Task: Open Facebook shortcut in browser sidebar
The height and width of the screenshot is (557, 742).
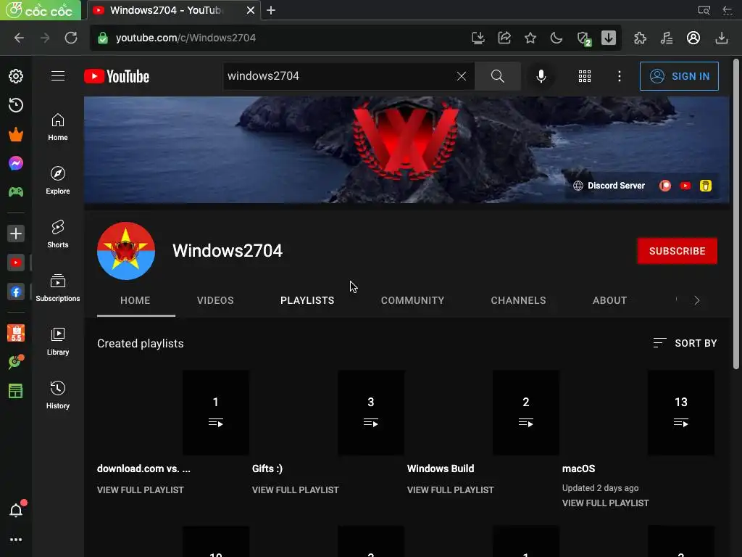Action: [16, 292]
